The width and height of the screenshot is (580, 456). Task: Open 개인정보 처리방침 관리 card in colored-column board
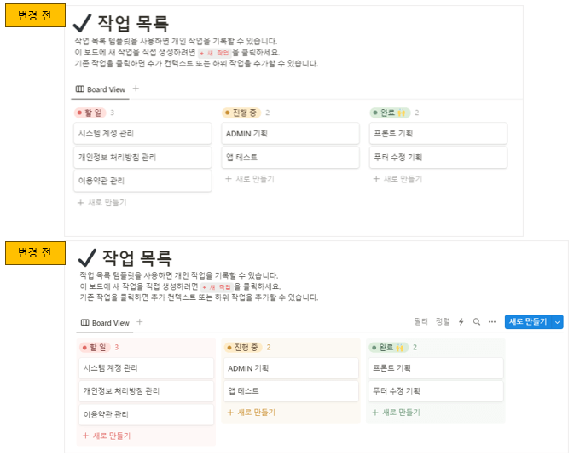point(147,391)
